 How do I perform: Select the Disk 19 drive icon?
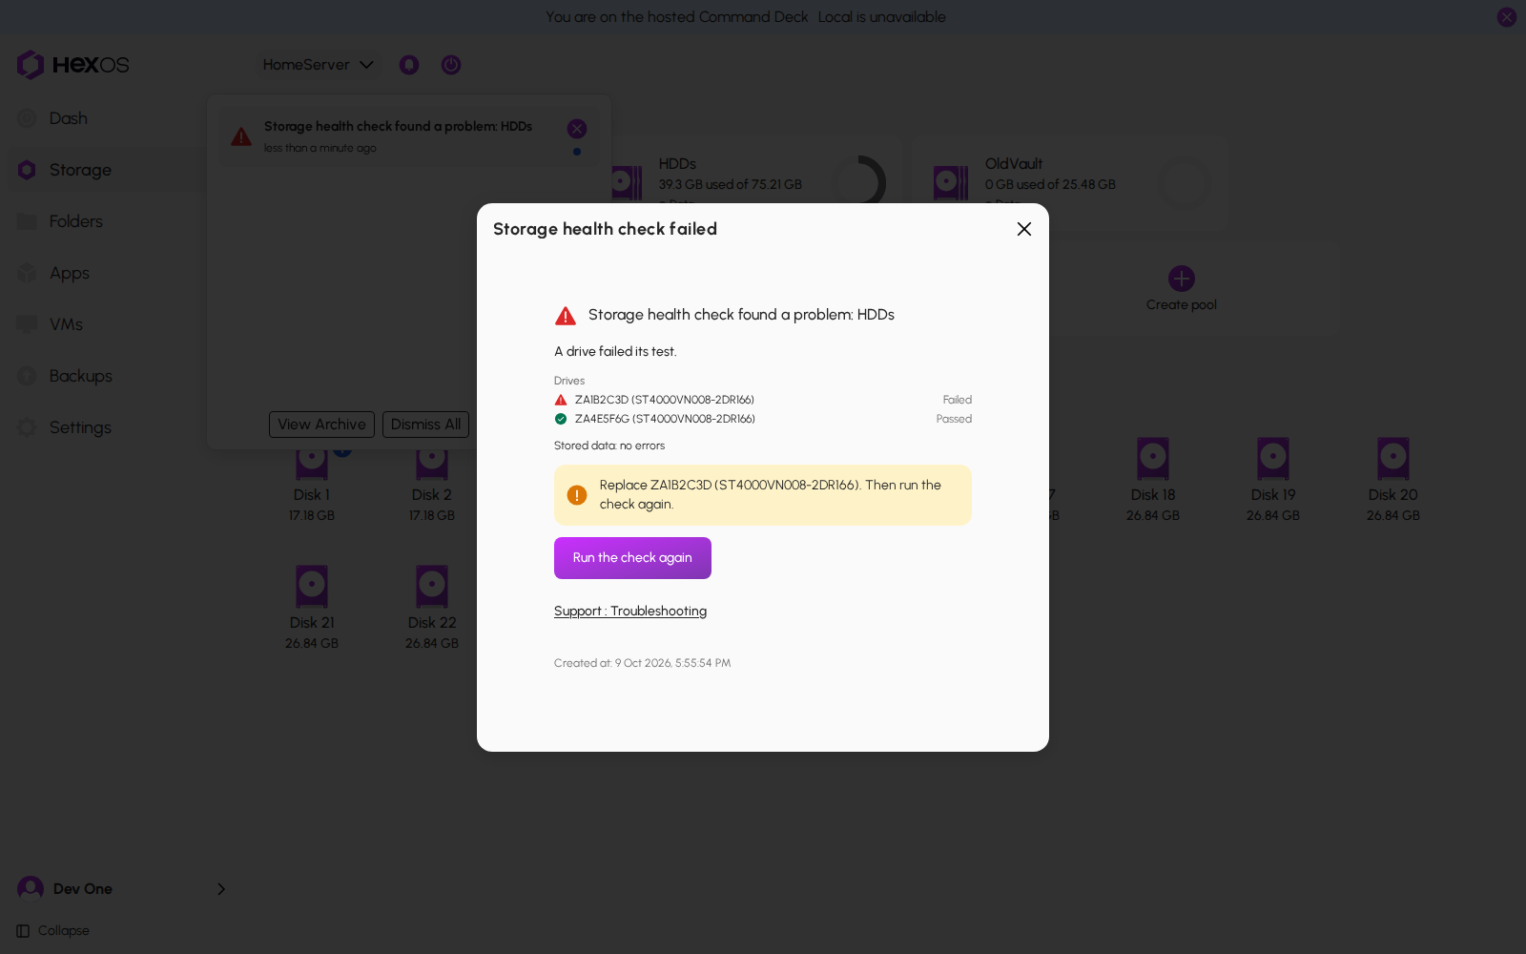coord(1273,459)
